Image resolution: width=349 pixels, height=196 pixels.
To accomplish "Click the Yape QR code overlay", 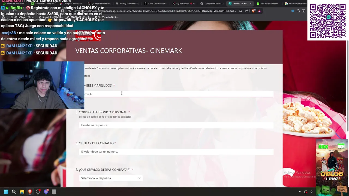I will click(328, 21).
